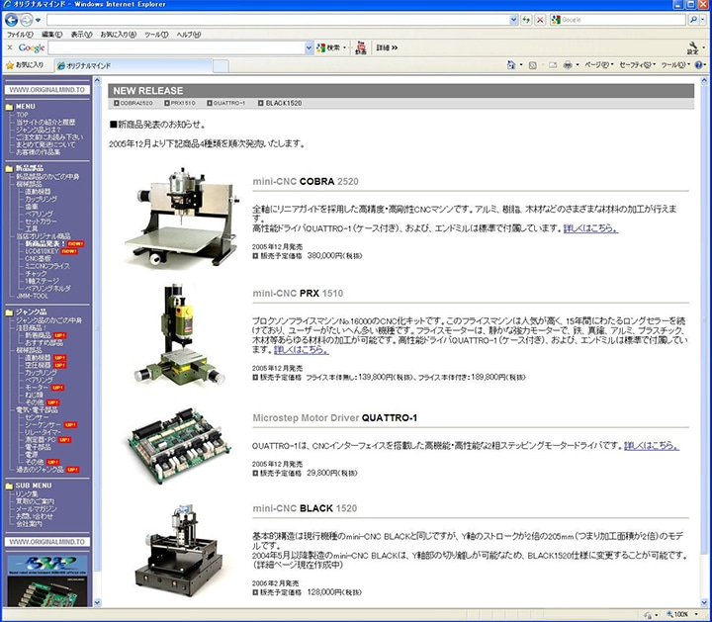
Task: Expand the セーフティ(S) dropdown menu
Action: pyautogui.click(x=636, y=64)
